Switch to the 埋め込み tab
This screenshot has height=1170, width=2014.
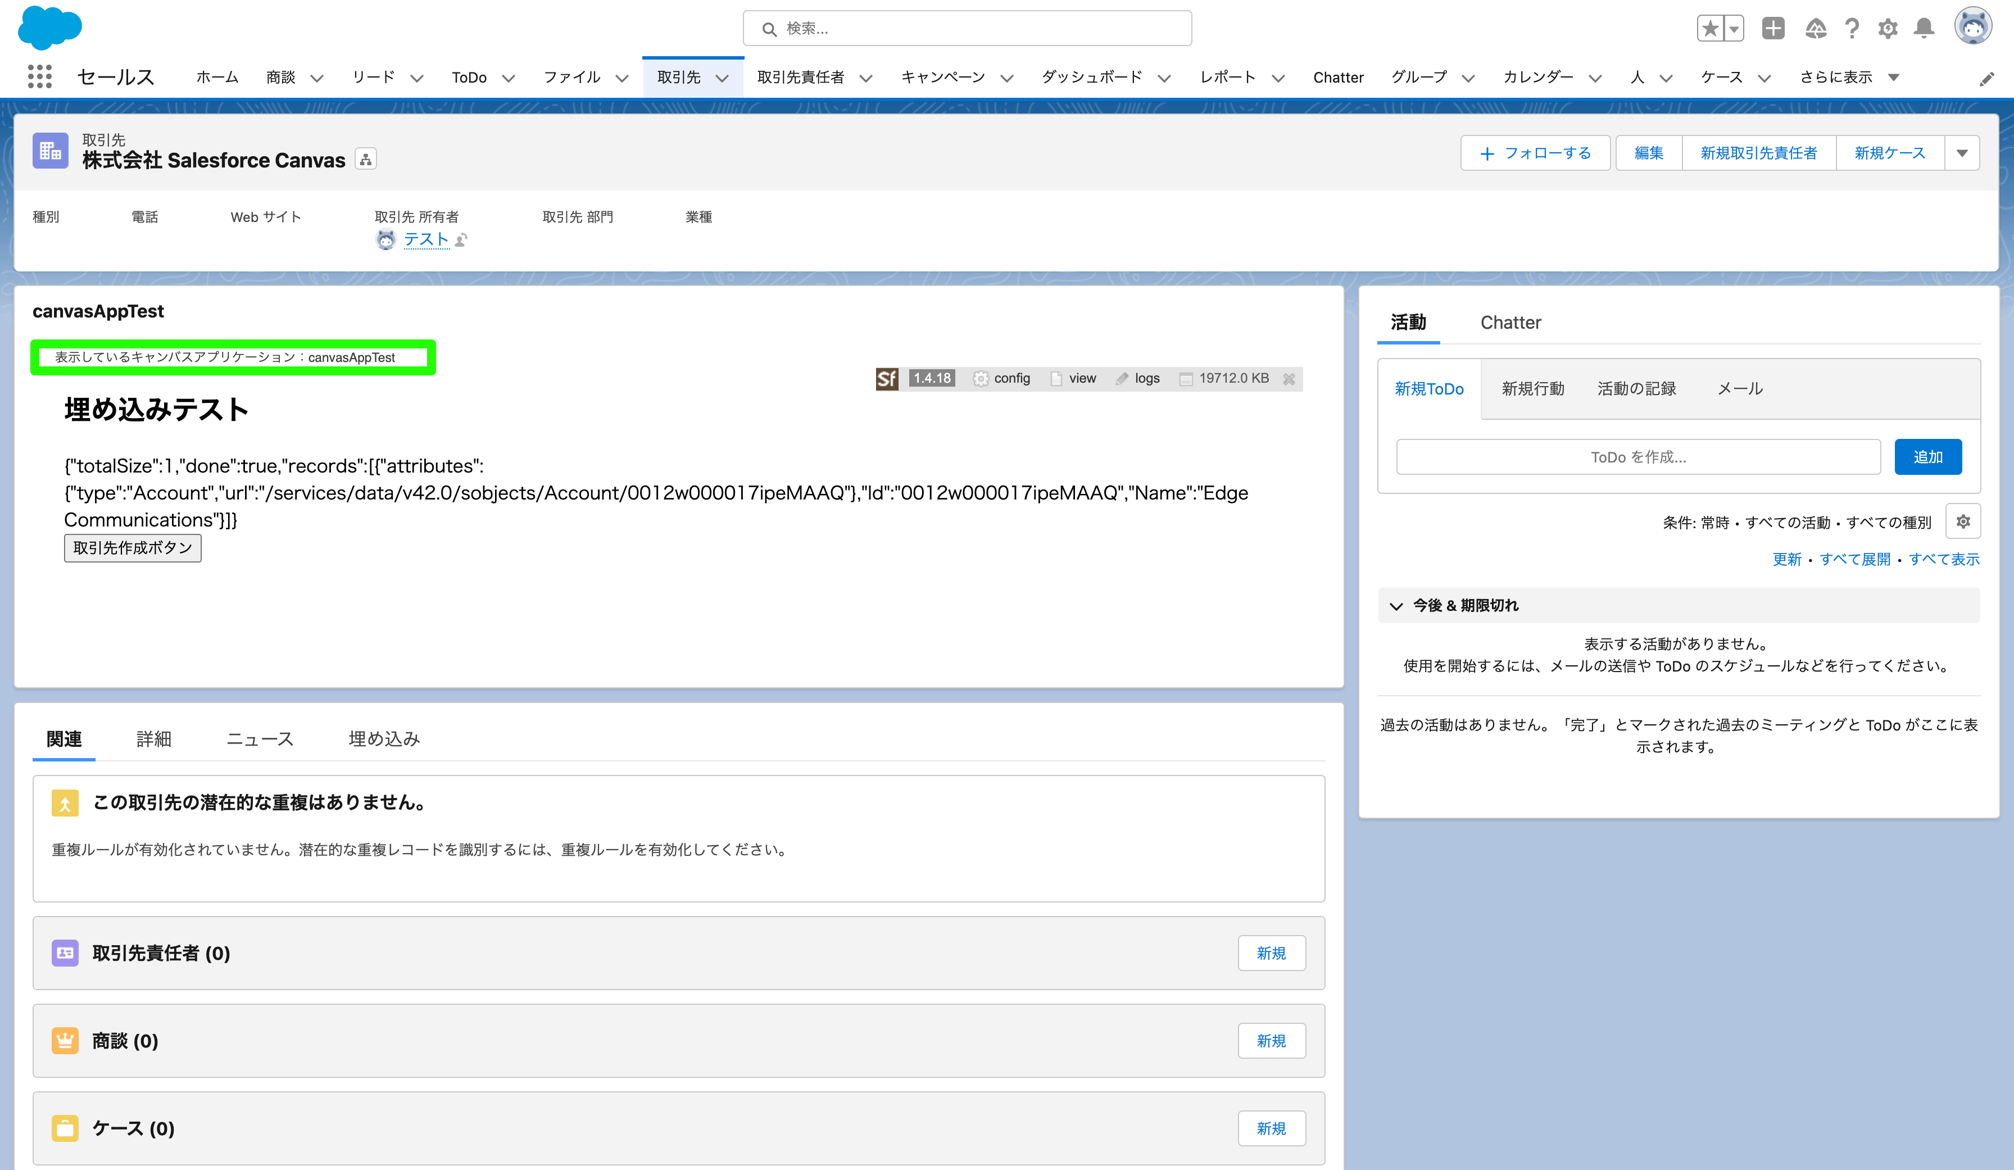coord(383,738)
